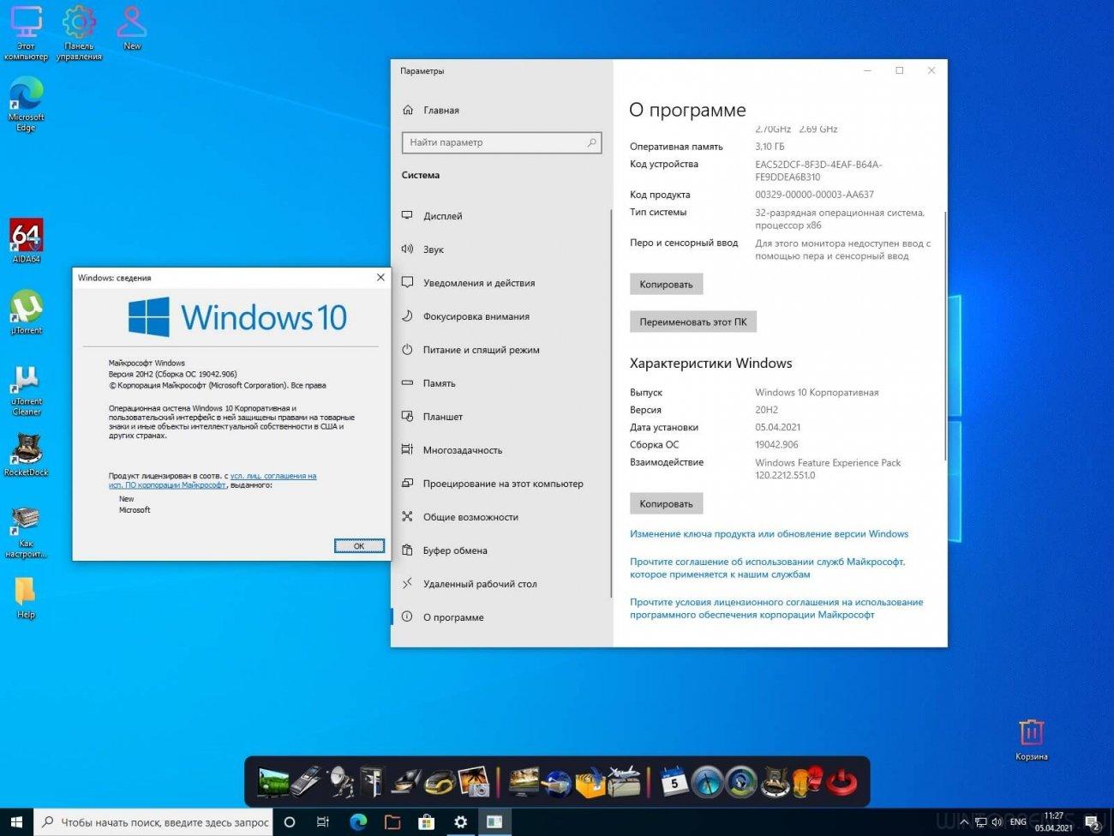The height and width of the screenshot is (836, 1114).
Task: Click the taskbar search box
Action: point(153,821)
